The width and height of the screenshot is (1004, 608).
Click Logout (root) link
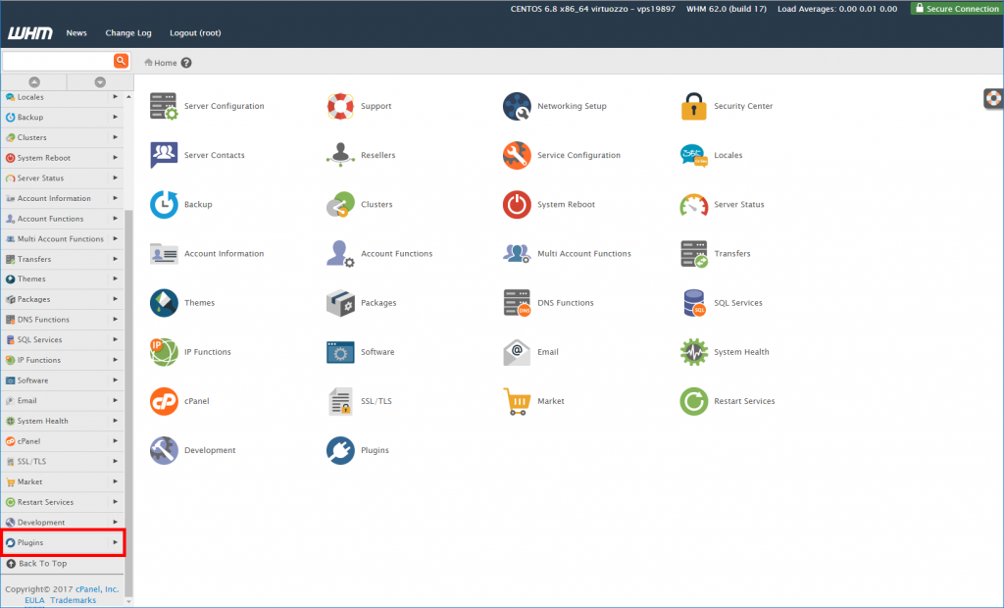195,32
